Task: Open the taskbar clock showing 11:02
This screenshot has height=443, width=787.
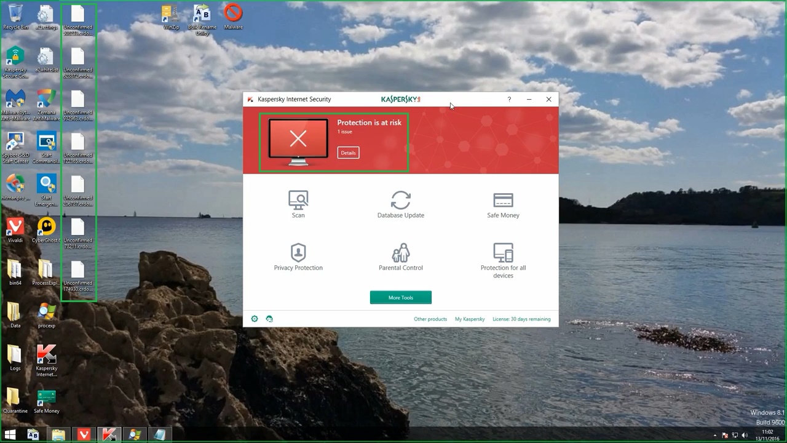Action: (767, 436)
